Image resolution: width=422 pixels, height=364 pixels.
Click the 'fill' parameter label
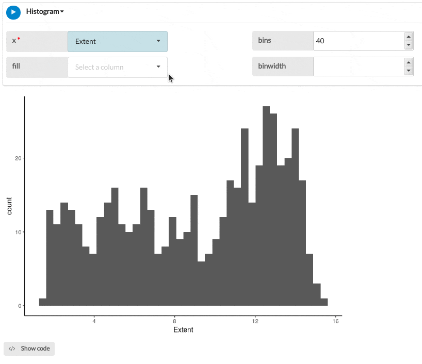pyautogui.click(x=16, y=66)
